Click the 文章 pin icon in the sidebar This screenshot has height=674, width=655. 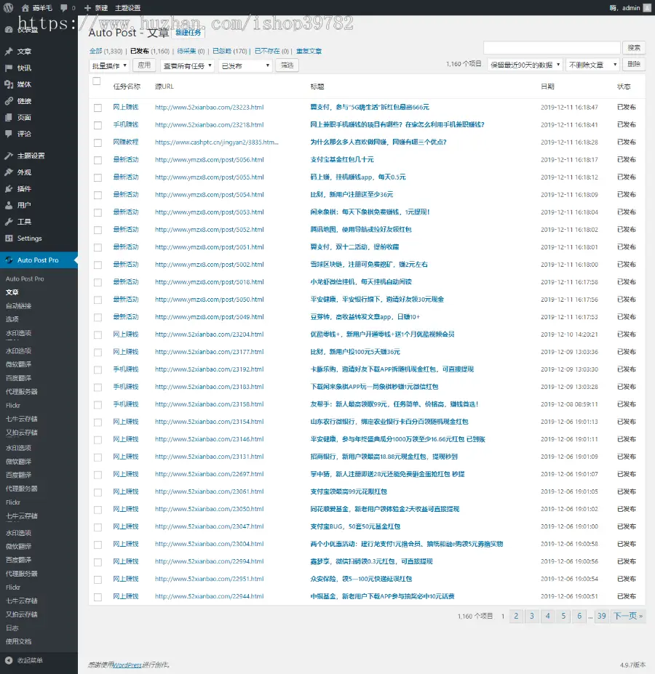(9, 51)
